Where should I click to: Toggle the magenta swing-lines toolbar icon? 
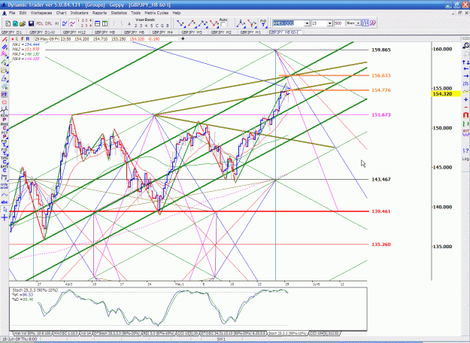[x=72, y=23]
